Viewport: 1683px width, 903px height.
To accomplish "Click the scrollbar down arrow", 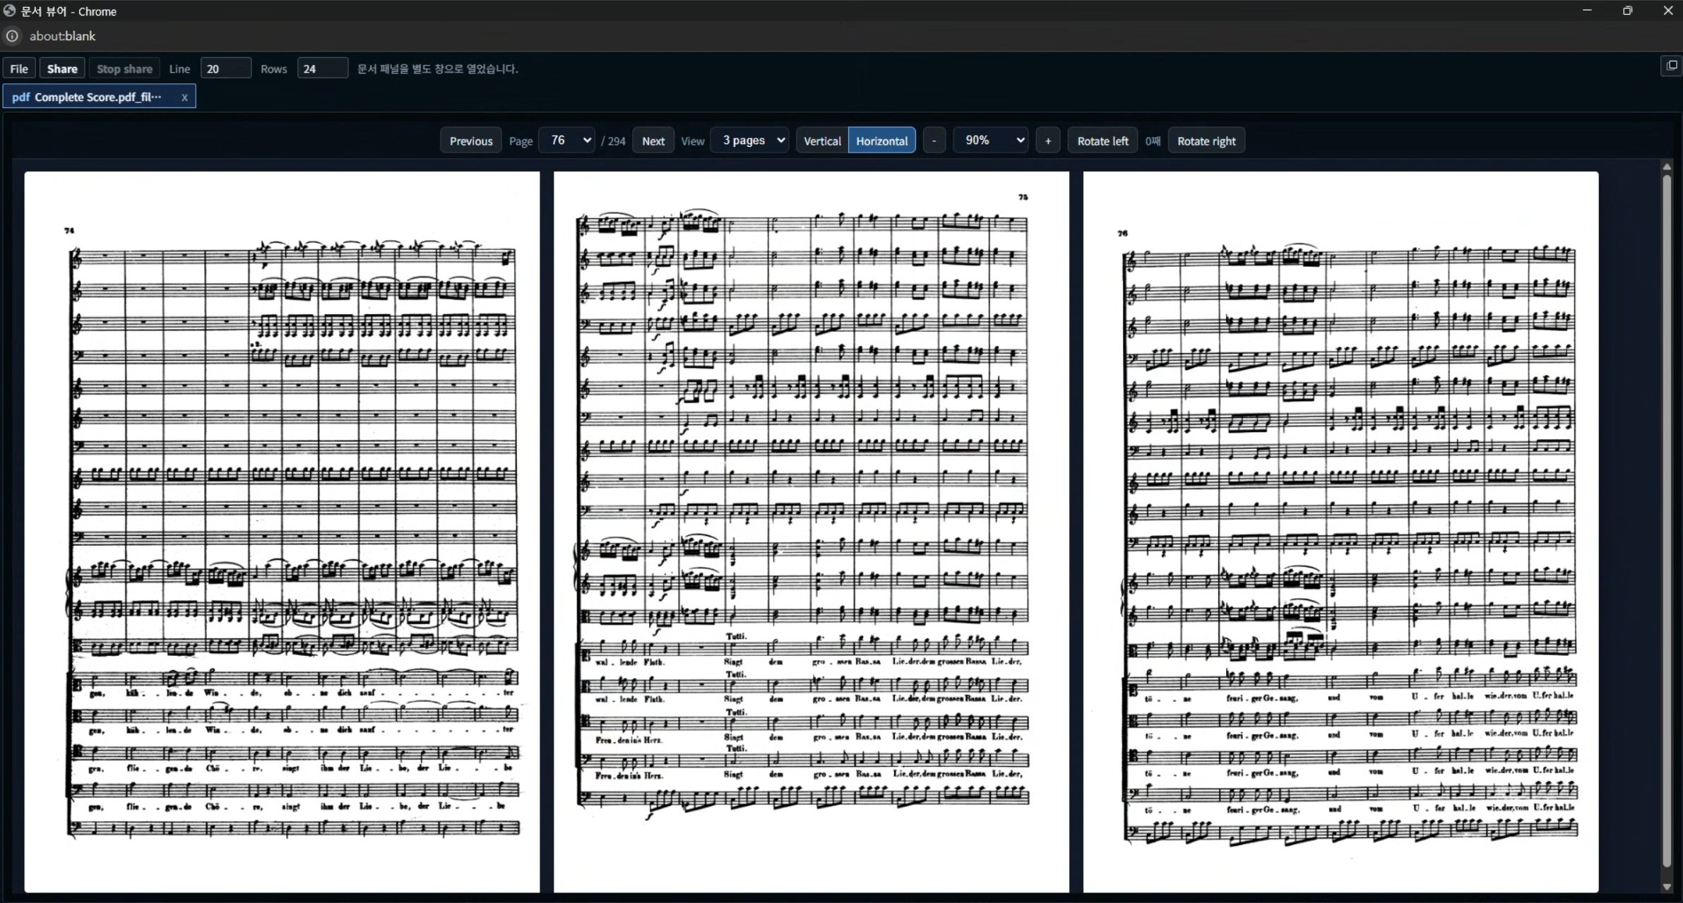I will click(1667, 887).
